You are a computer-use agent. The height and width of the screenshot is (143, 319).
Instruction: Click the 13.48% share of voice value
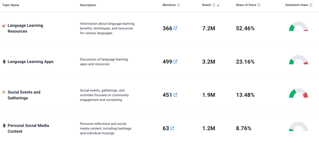(245, 95)
